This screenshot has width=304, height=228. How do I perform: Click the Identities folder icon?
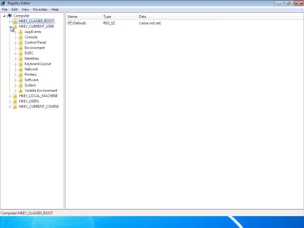click(x=20, y=58)
